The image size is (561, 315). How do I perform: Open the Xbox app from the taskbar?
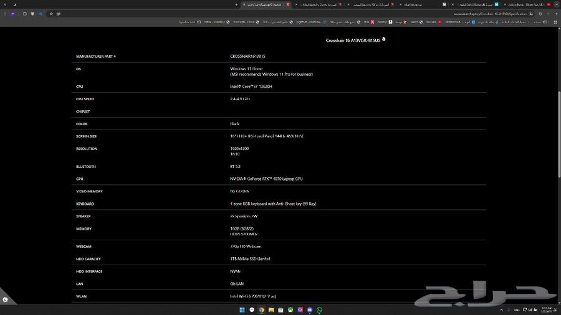[290, 309]
